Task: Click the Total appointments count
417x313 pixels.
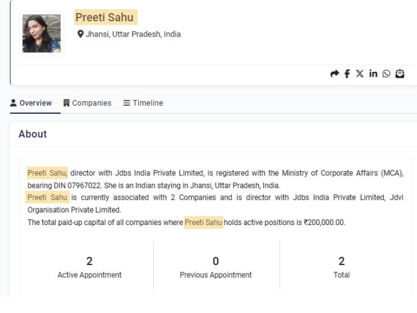Action: [342, 262]
